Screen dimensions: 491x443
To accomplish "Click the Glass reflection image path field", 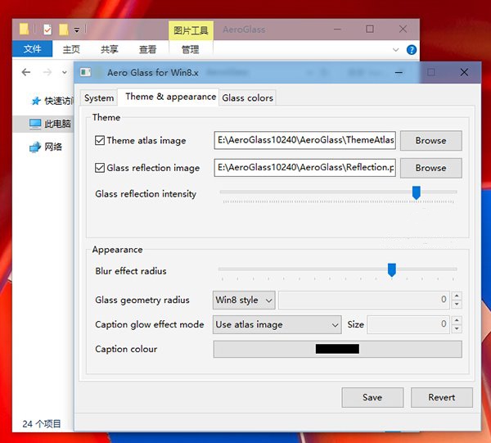I will [305, 168].
